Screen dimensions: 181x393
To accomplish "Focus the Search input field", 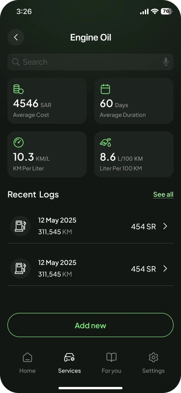I will 90,62.
